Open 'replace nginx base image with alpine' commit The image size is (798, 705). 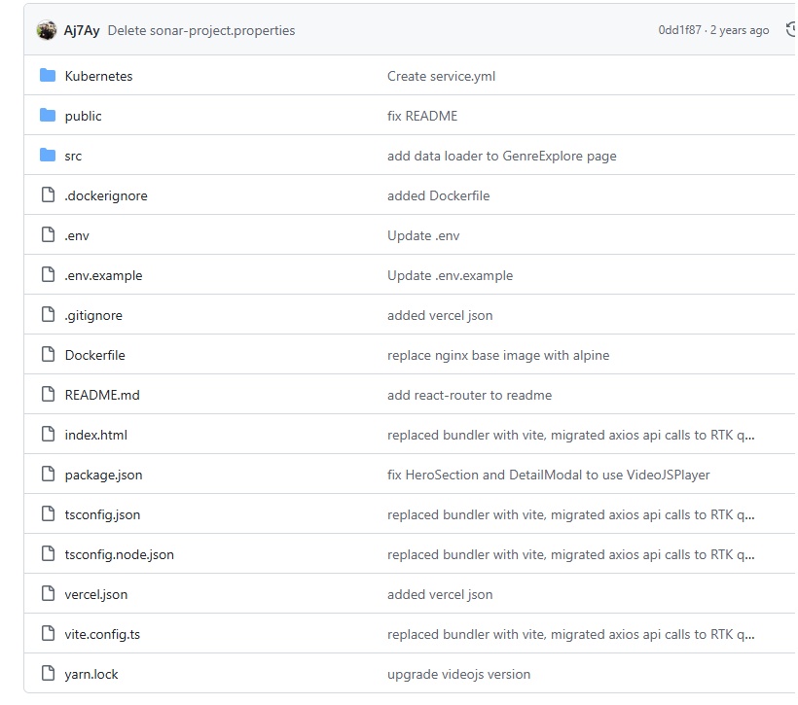point(497,355)
